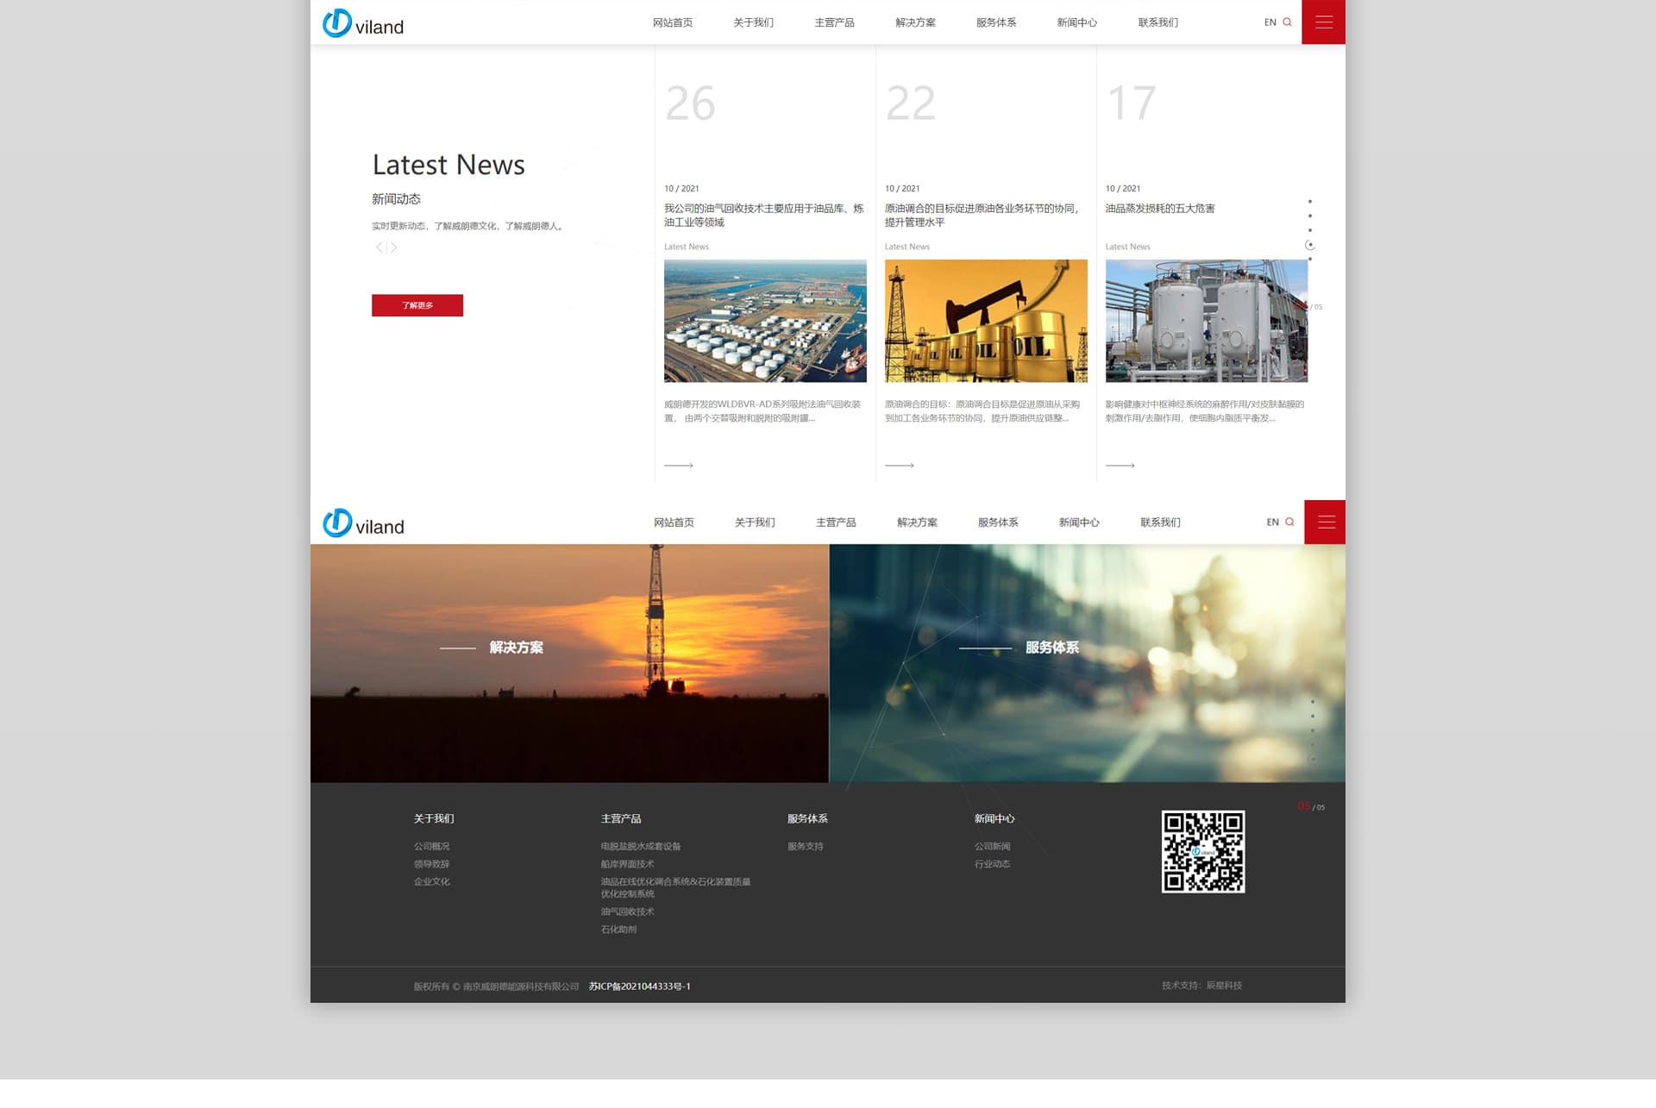Open footer link 电脱盐脱水成套设备
The height and width of the screenshot is (1108, 1656).
pyautogui.click(x=641, y=847)
